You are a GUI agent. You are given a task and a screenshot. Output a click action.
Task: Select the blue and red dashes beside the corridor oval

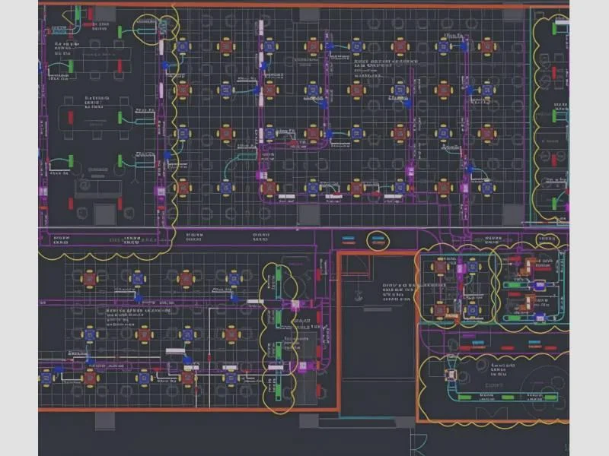point(349,242)
